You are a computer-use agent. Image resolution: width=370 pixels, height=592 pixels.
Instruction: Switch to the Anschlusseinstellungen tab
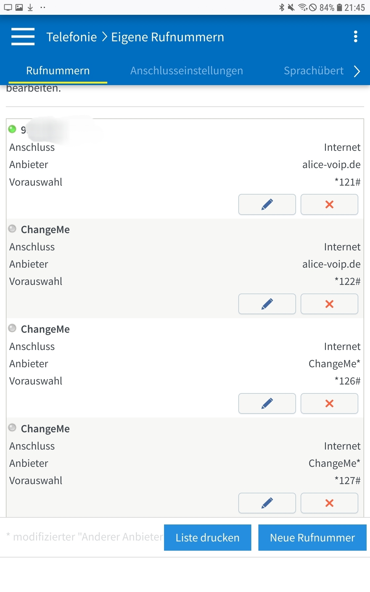[187, 71]
